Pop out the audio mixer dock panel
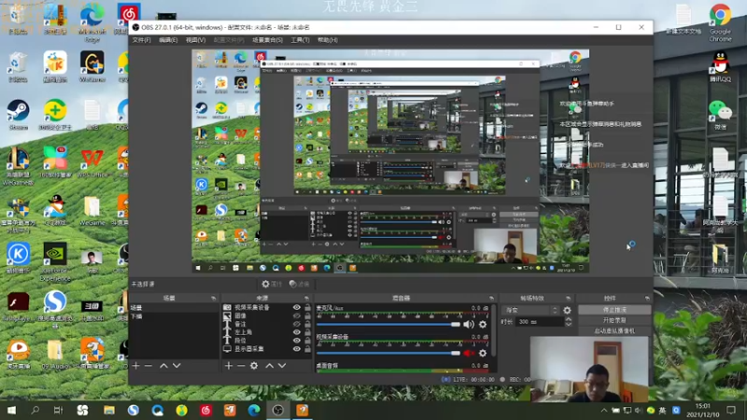 pyautogui.click(x=491, y=298)
